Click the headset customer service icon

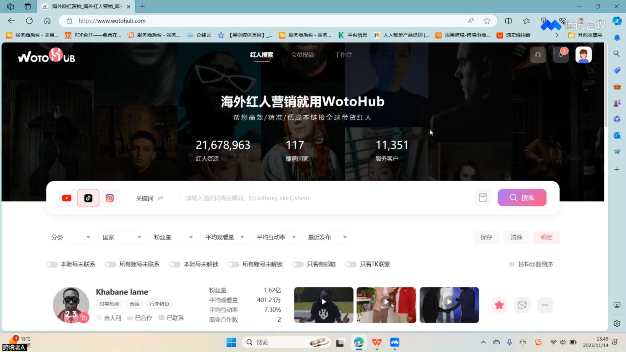point(538,54)
